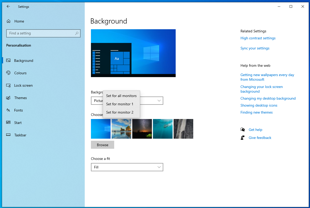Open the Background type dropdown chevron
The height and width of the screenshot is (208, 310).
click(x=159, y=101)
